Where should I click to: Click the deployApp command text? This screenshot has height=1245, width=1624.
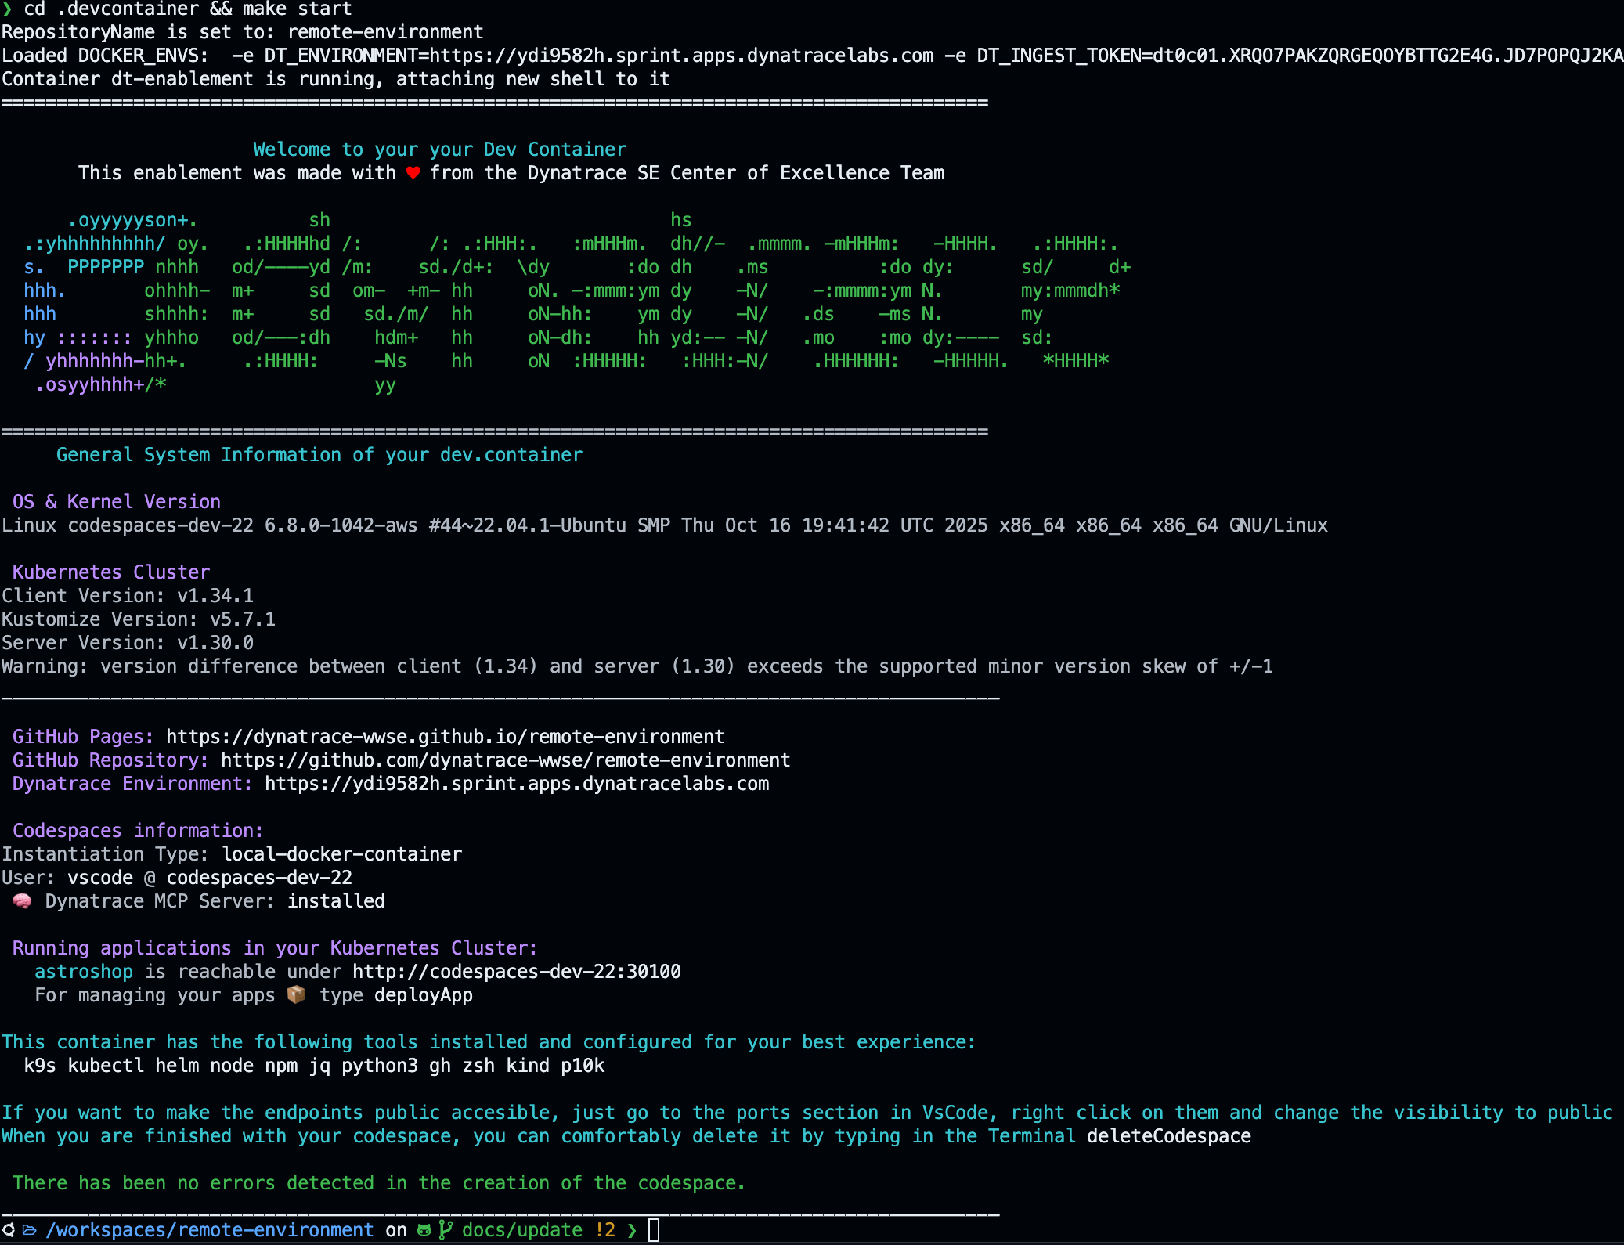pos(423,995)
